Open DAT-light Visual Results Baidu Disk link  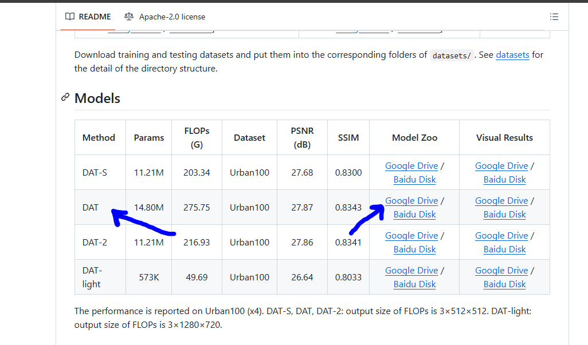[504, 284]
